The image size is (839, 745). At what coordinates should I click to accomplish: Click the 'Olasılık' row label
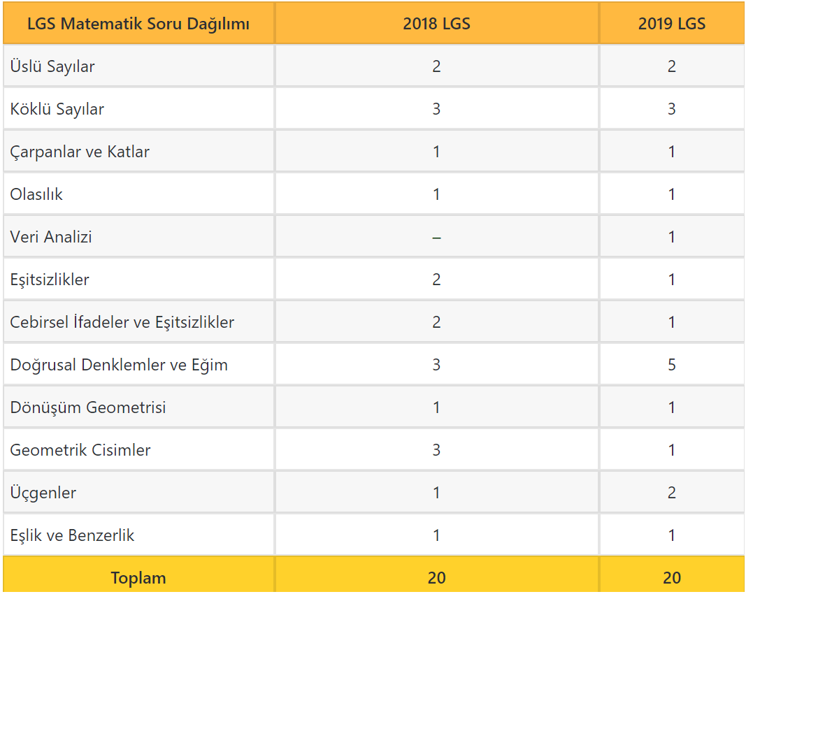point(36,194)
